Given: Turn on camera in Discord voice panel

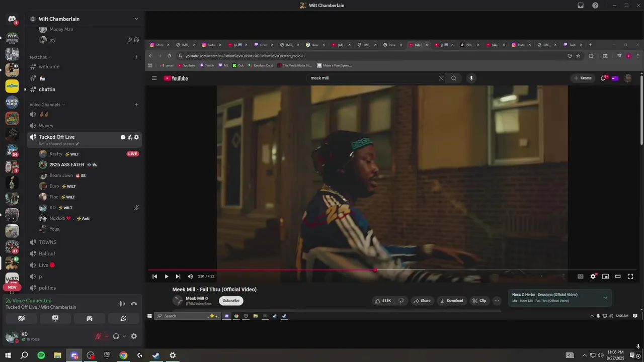Looking at the screenshot, I should coord(21,318).
